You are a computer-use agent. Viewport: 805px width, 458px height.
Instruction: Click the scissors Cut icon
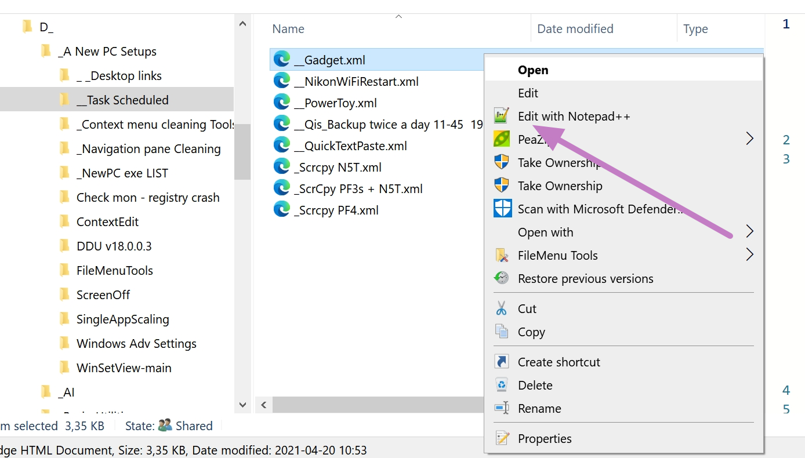[x=502, y=308]
